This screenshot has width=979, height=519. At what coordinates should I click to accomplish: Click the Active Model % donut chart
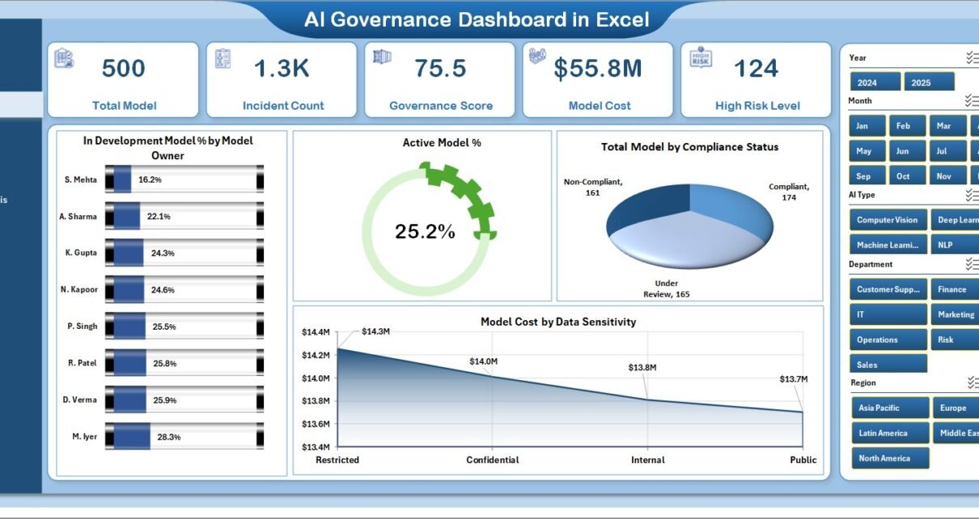pyautogui.click(x=425, y=232)
